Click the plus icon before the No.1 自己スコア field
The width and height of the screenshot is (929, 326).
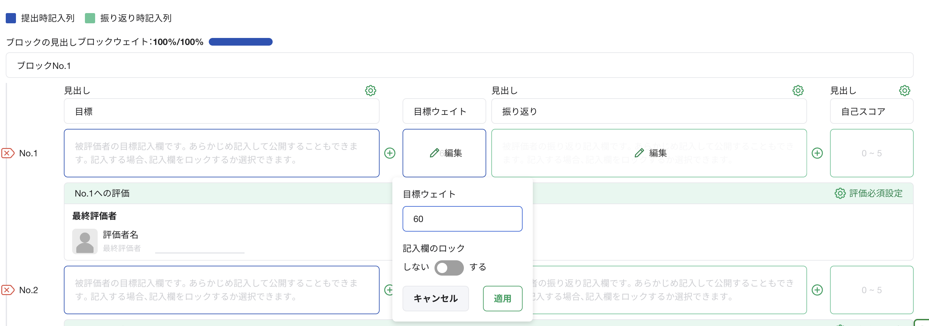point(817,153)
